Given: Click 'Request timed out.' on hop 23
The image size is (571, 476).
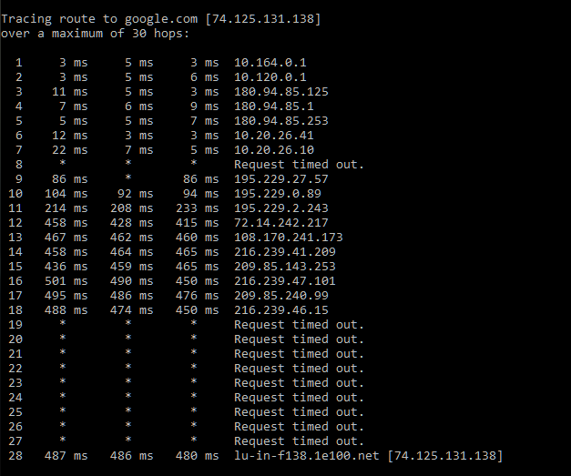Looking at the screenshot, I should tap(299, 383).
